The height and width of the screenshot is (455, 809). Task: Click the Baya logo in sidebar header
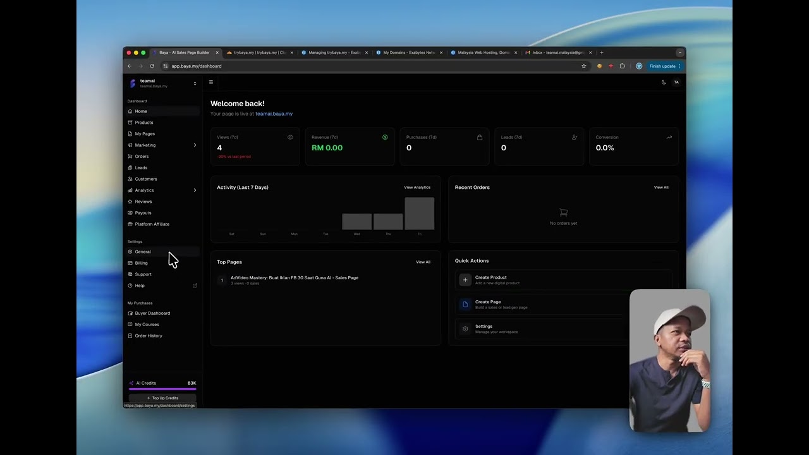[x=133, y=83]
